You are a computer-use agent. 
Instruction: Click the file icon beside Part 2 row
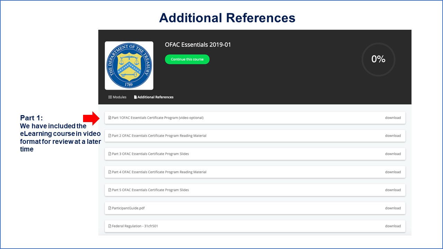(110, 136)
